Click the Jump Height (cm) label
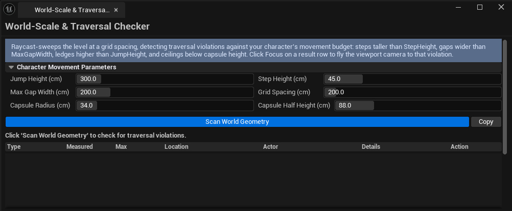 pos(36,79)
